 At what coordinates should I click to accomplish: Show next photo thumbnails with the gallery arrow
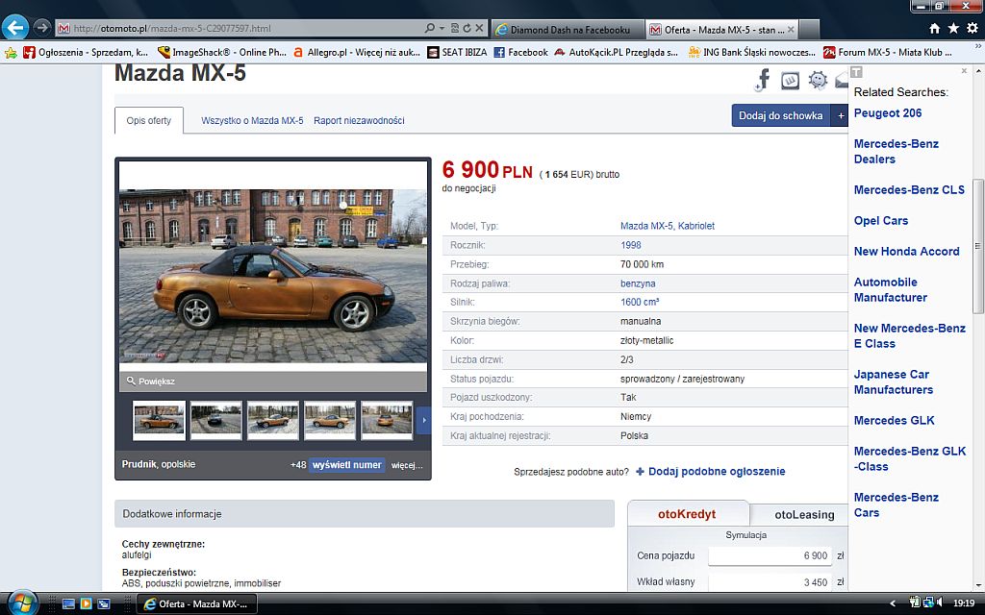click(424, 421)
